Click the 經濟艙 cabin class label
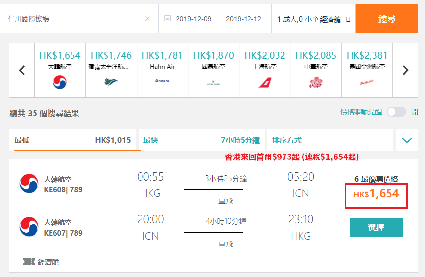425x277 pixels. 48,262
